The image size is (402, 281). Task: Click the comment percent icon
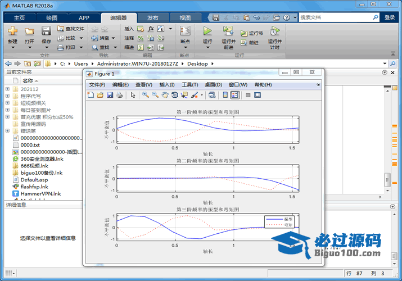click(x=141, y=38)
